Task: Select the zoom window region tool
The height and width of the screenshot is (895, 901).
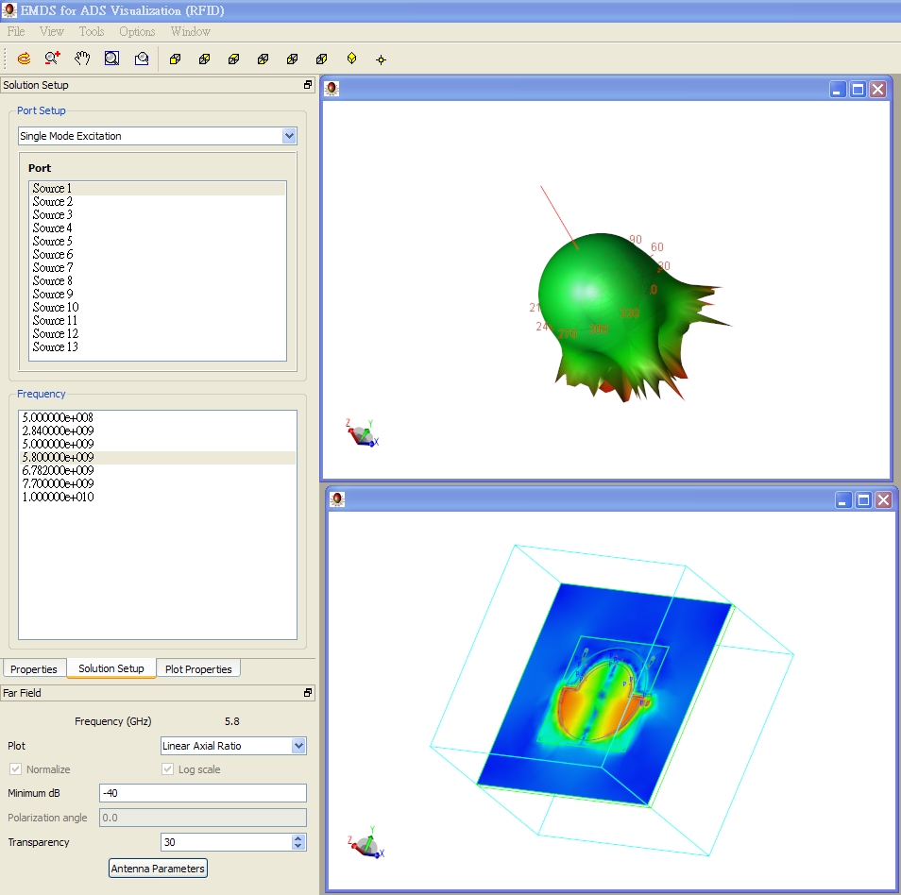Action: 142,59
